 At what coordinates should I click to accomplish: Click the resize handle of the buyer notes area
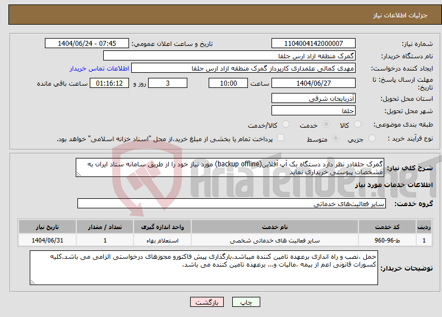[x=33, y=282]
